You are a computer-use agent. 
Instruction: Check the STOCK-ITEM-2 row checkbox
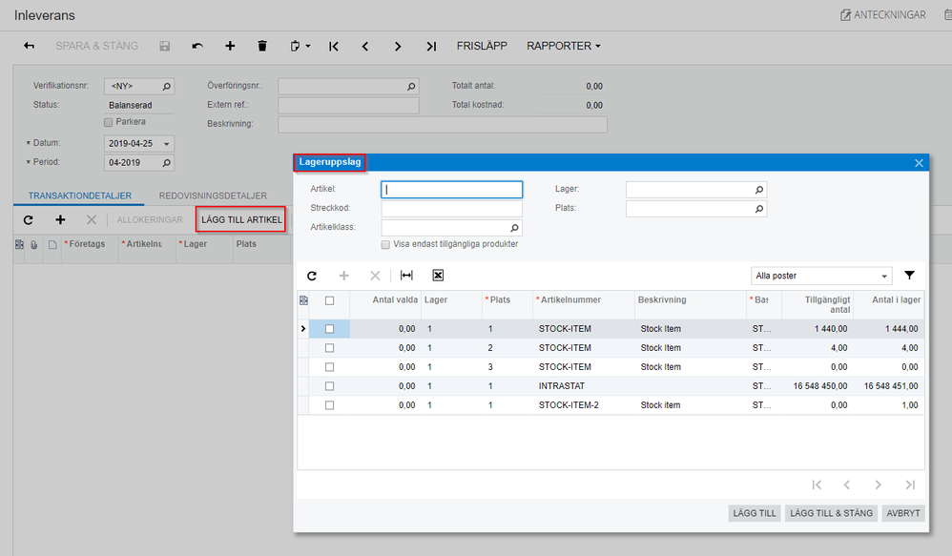330,405
